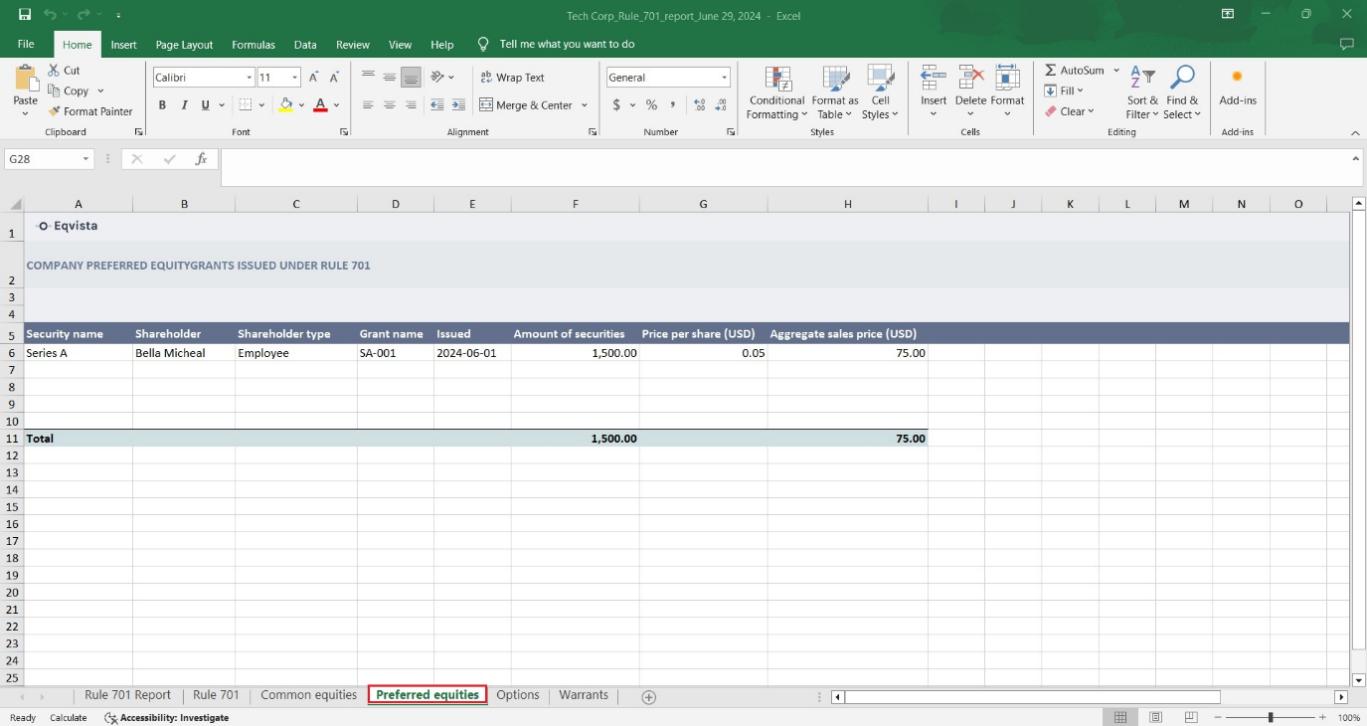Apply red font color A

320,104
